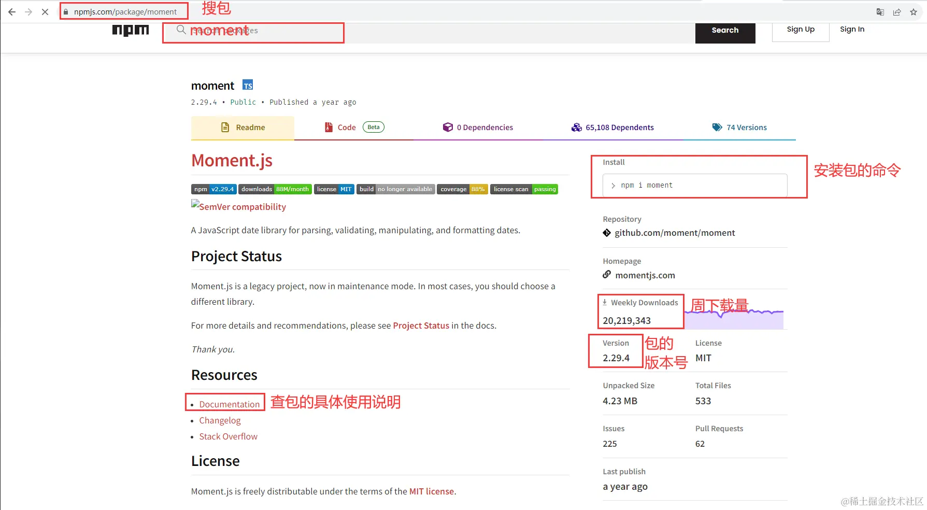The image size is (927, 510).
Task: Click the git repository diamond icon
Action: click(x=607, y=233)
